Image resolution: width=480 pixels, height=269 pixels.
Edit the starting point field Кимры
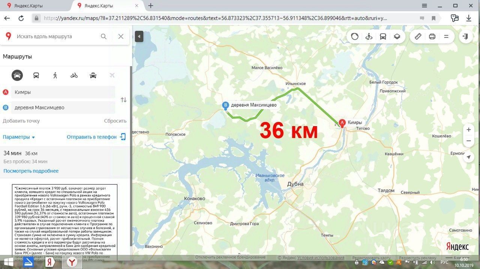[x=63, y=92]
